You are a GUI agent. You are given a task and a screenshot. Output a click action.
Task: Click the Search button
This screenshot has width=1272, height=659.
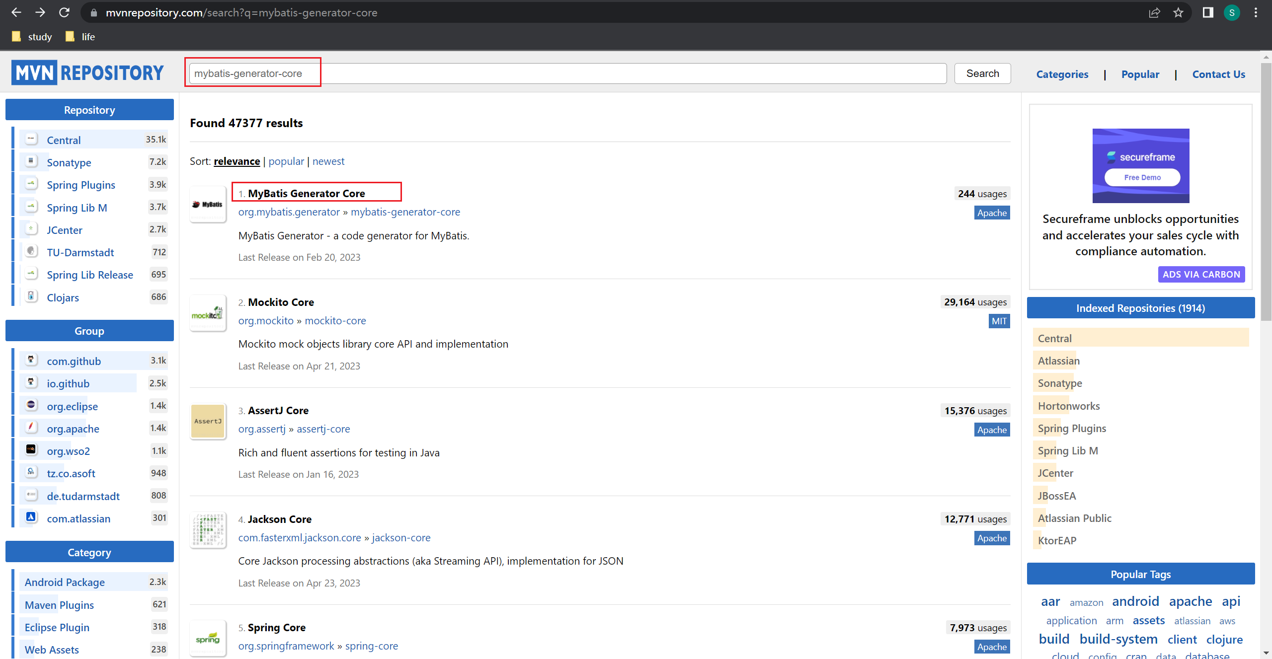coord(982,73)
